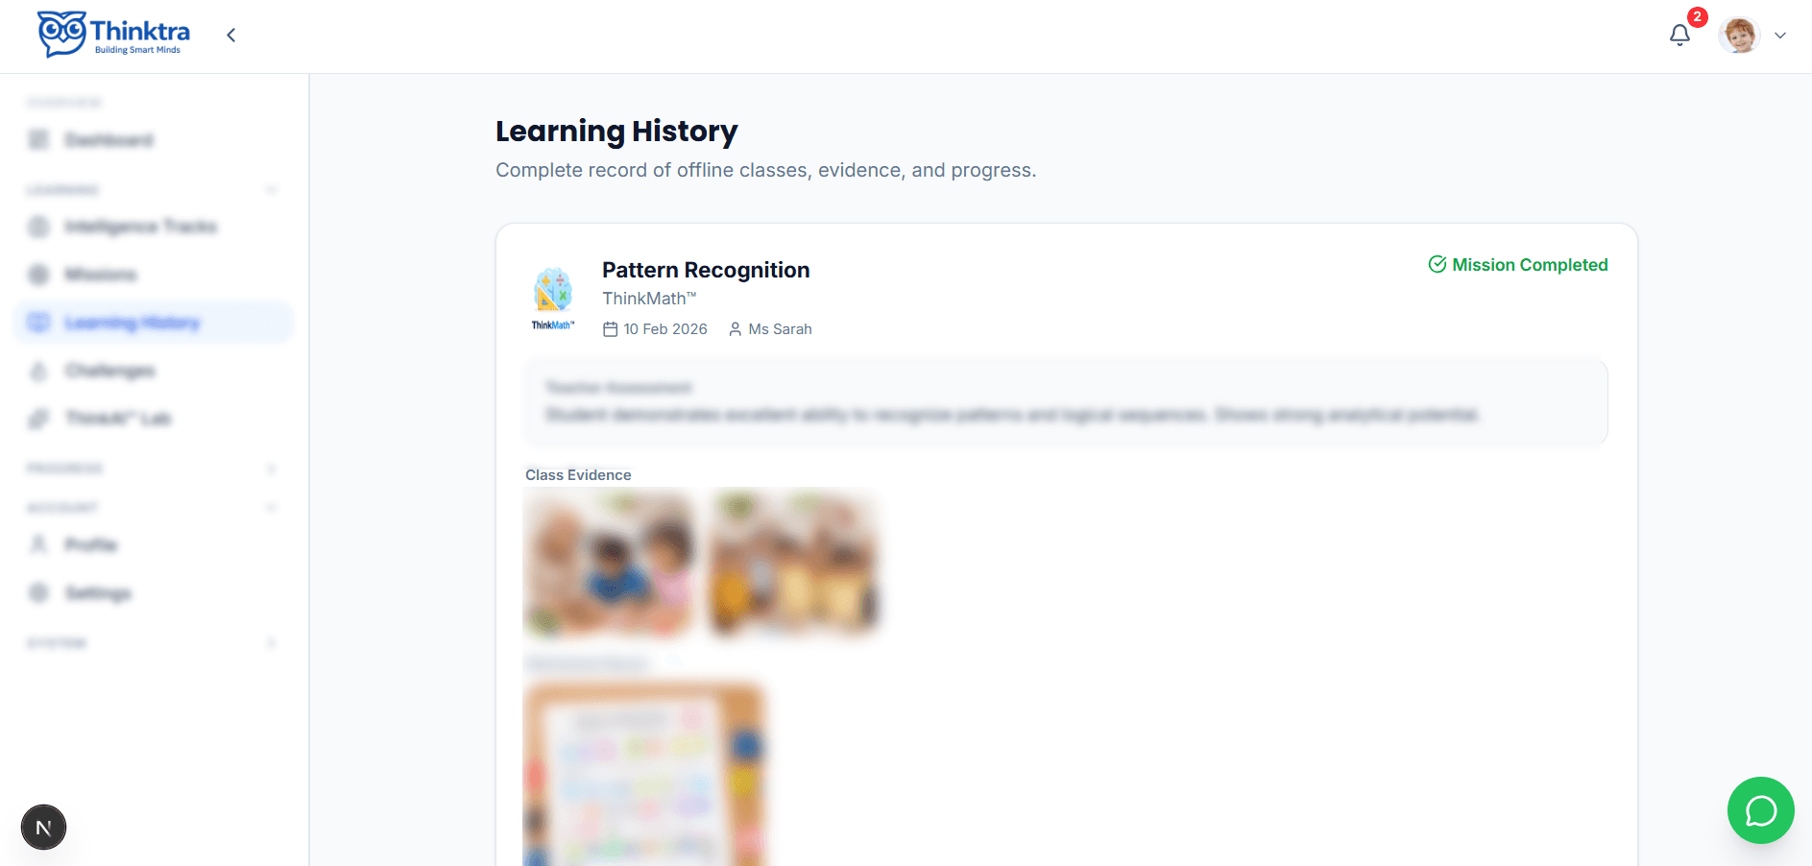
Task: Go to Dashboard in the sidebar
Action: (109, 140)
